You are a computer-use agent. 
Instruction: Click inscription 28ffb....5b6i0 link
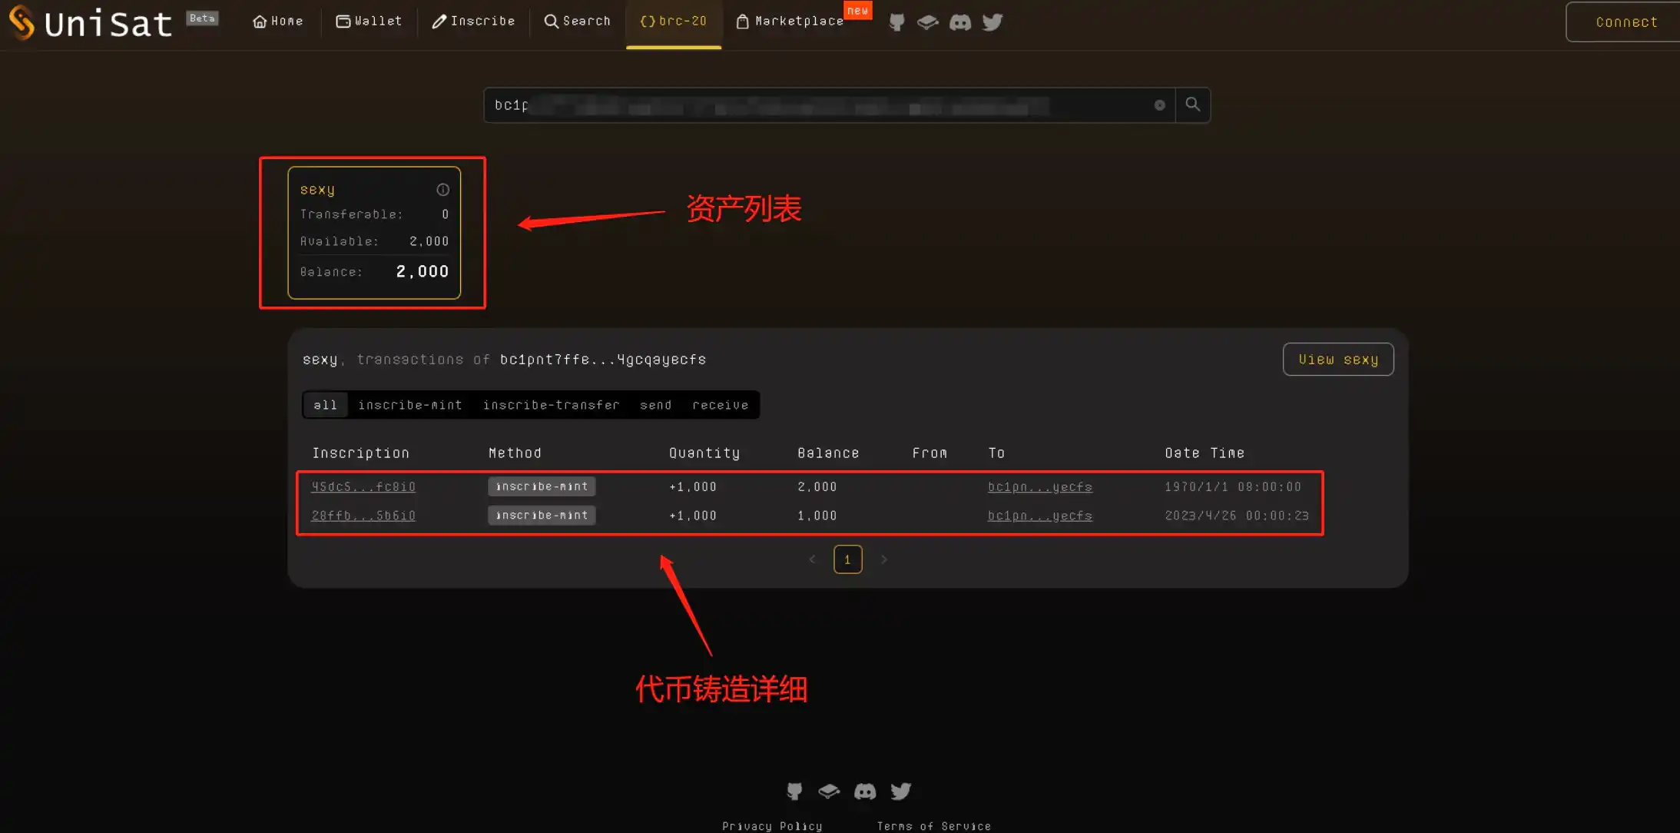[x=363, y=516]
